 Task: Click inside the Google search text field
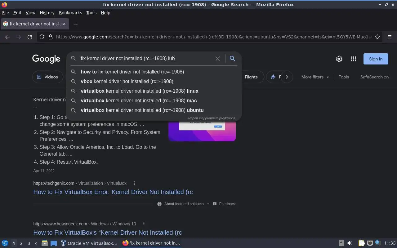[x=146, y=59]
